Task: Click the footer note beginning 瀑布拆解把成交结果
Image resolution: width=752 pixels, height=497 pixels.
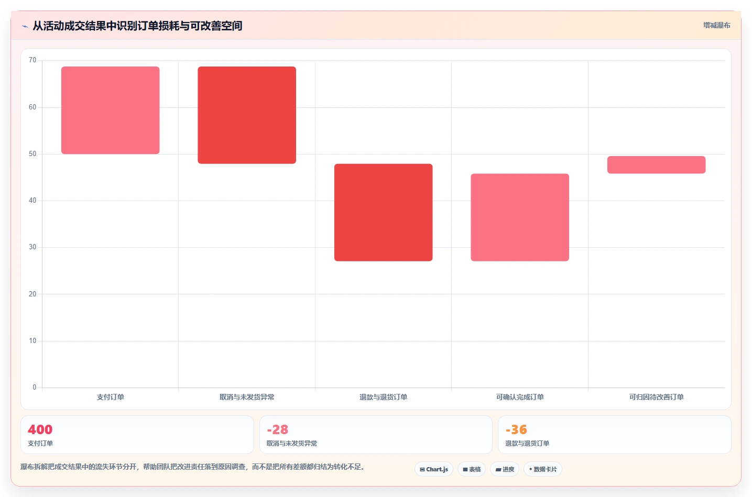Action: coord(193,467)
